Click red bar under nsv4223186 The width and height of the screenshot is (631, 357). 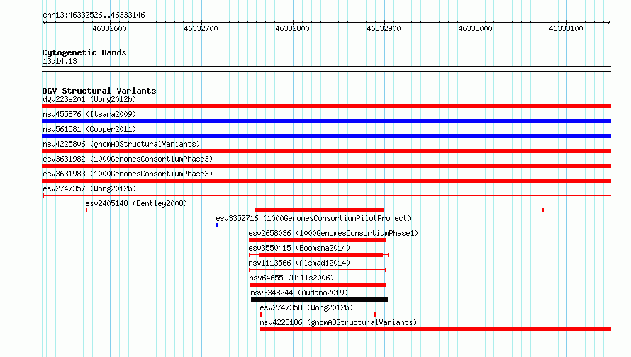(435, 329)
